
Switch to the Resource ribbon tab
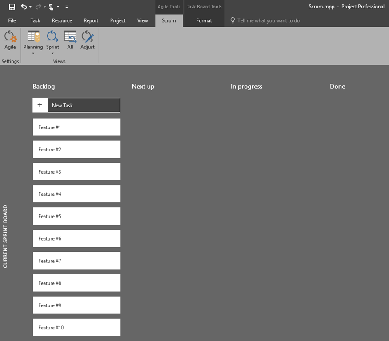pyautogui.click(x=62, y=20)
